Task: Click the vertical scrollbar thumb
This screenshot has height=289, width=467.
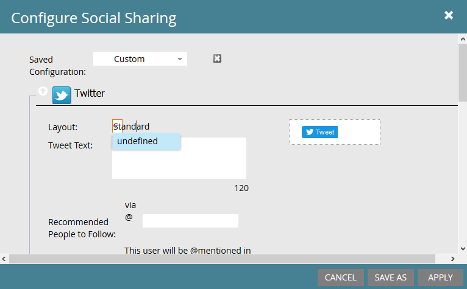Action: pos(462,73)
